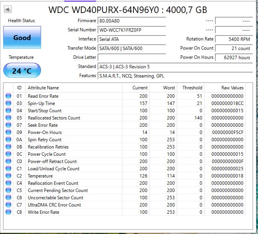The image size is (258, 234).
Task: Click the Interface field Serial ATA
Action: pyautogui.click(x=131, y=39)
